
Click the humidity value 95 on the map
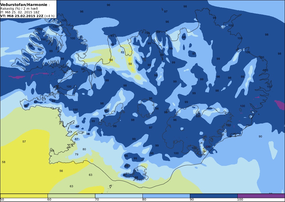[x=112, y=44]
